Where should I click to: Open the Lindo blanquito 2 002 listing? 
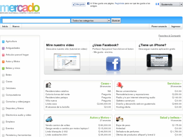click(x=56, y=131)
